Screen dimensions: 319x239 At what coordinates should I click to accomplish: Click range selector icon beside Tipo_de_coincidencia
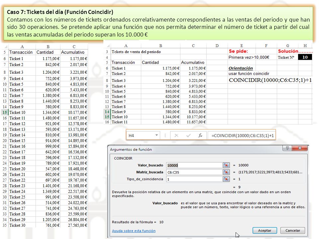[x=226, y=179]
